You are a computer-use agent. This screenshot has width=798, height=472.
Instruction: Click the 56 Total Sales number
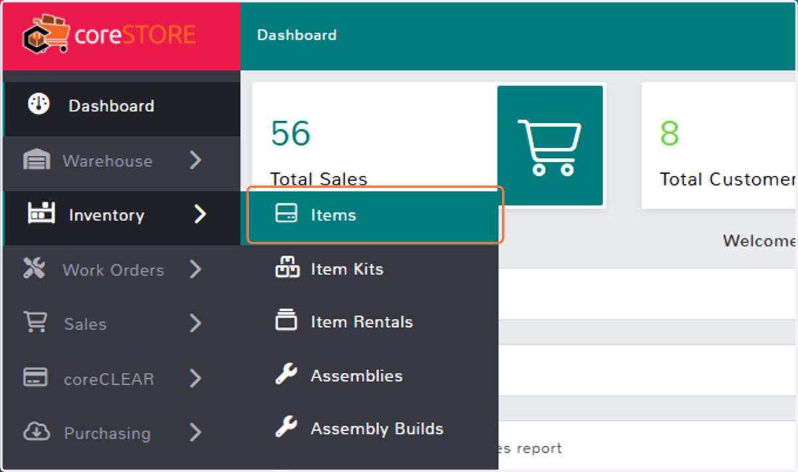[291, 133]
